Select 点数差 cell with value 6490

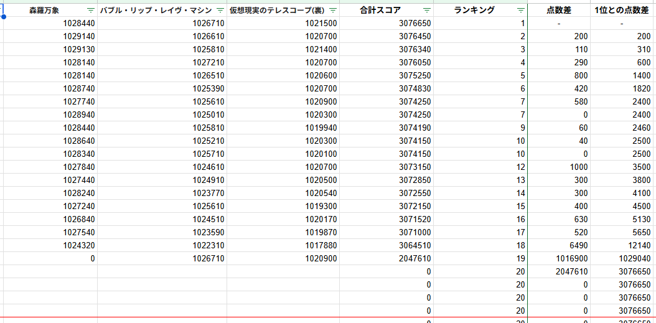coord(559,245)
